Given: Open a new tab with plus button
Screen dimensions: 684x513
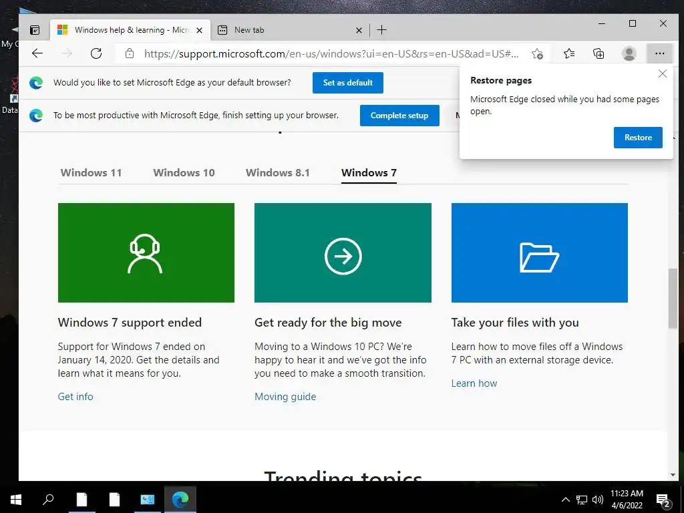Looking at the screenshot, I should [x=381, y=30].
